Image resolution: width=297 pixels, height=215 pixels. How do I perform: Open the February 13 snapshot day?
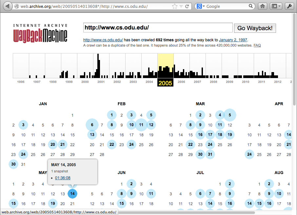coord(92,135)
